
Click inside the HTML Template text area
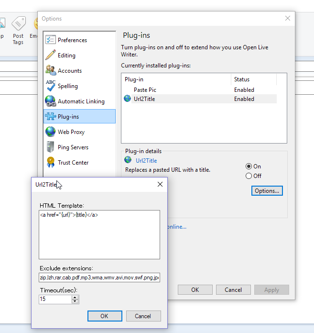(99, 234)
